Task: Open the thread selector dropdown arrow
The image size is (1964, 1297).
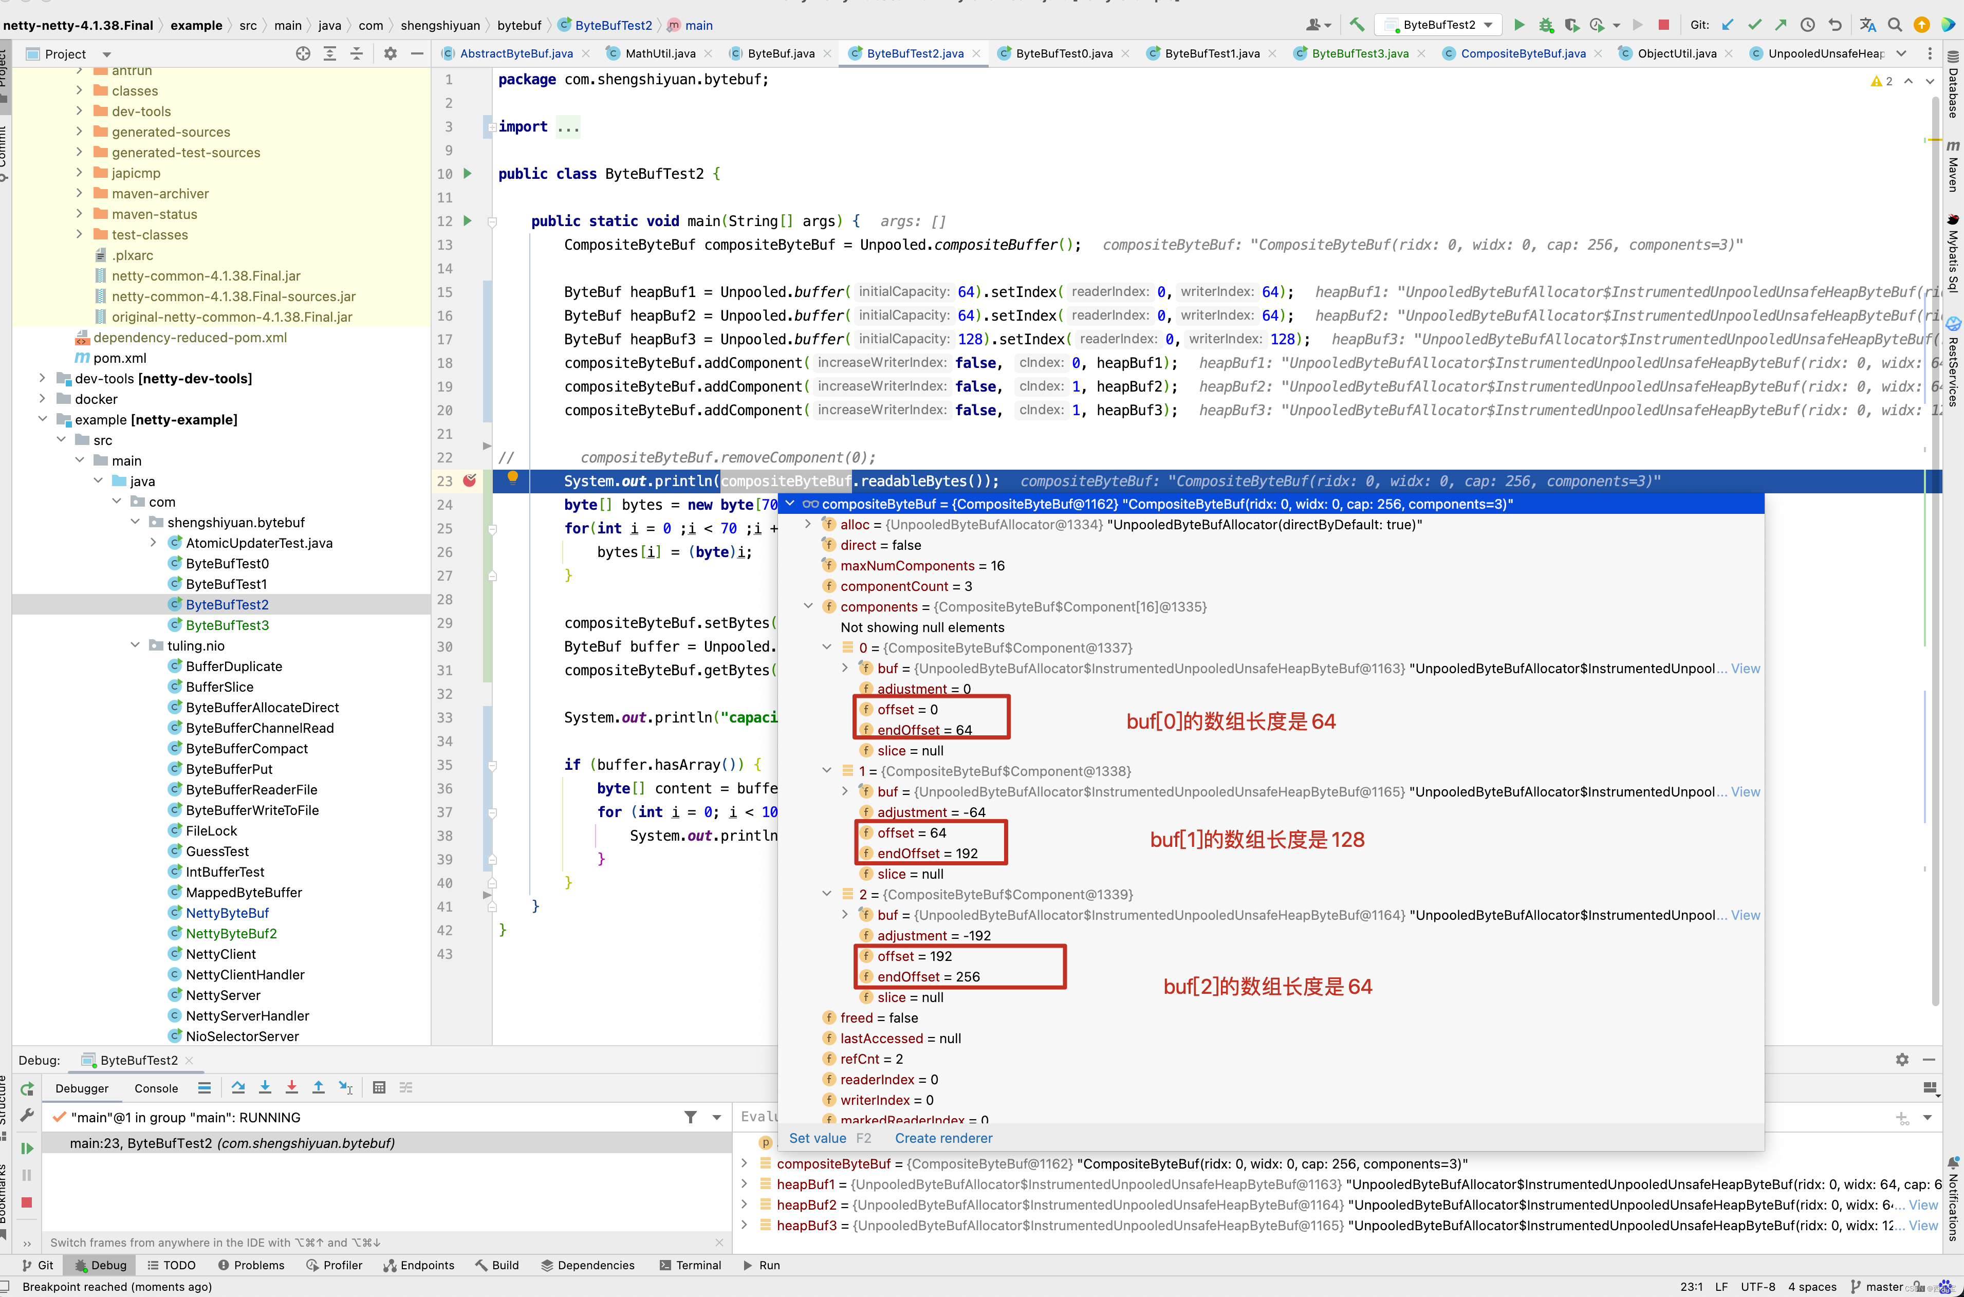Action: click(716, 1118)
